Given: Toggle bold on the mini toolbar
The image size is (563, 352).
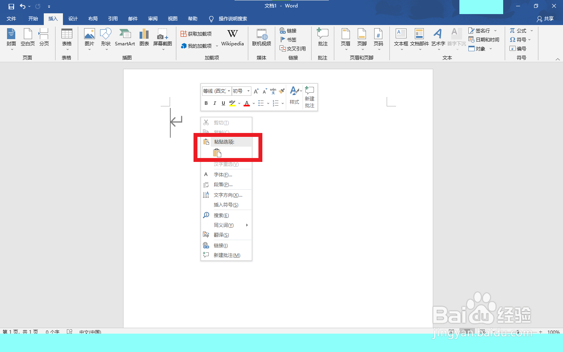Looking at the screenshot, I should [206, 103].
